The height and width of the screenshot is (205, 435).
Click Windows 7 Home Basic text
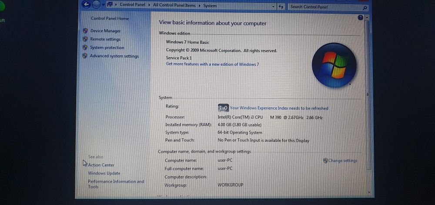coord(187,42)
